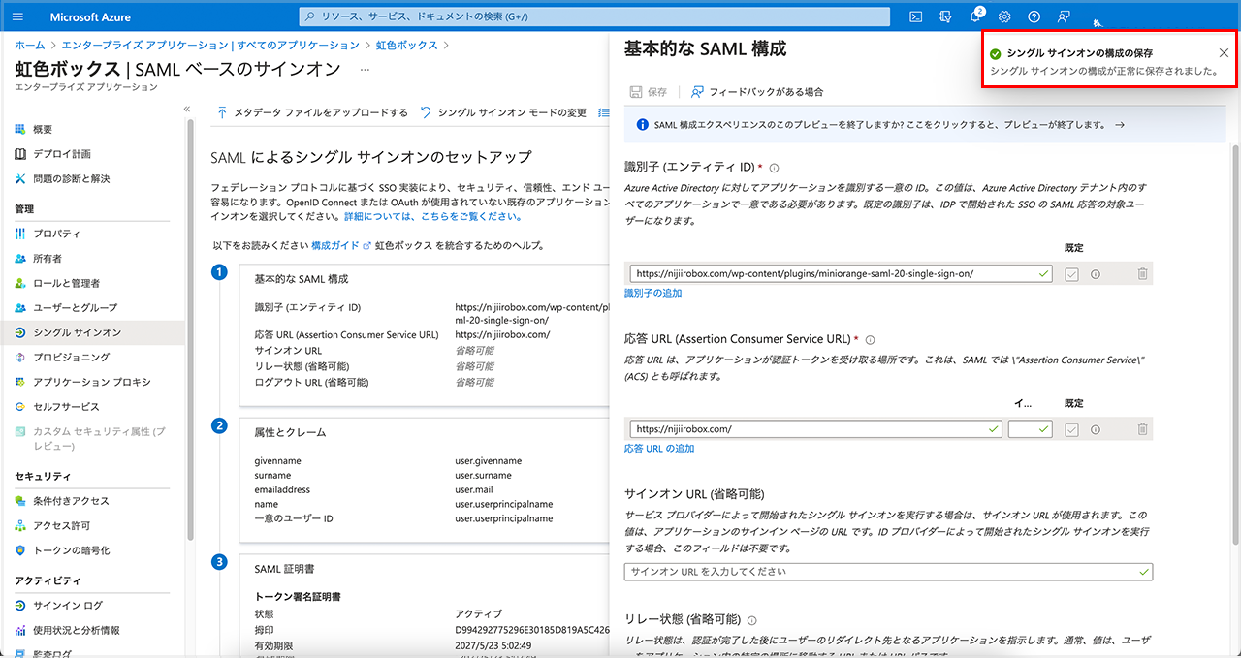Viewport: 1241px width, 658px height.
Task: Click the help question mark icon
Action: point(1034,16)
